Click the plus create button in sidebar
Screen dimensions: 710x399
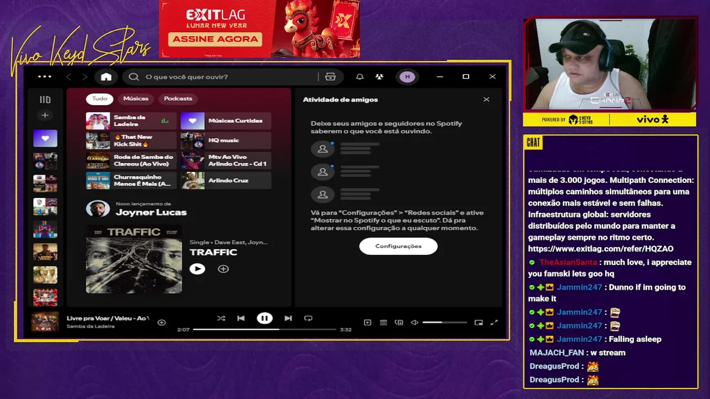(45, 115)
